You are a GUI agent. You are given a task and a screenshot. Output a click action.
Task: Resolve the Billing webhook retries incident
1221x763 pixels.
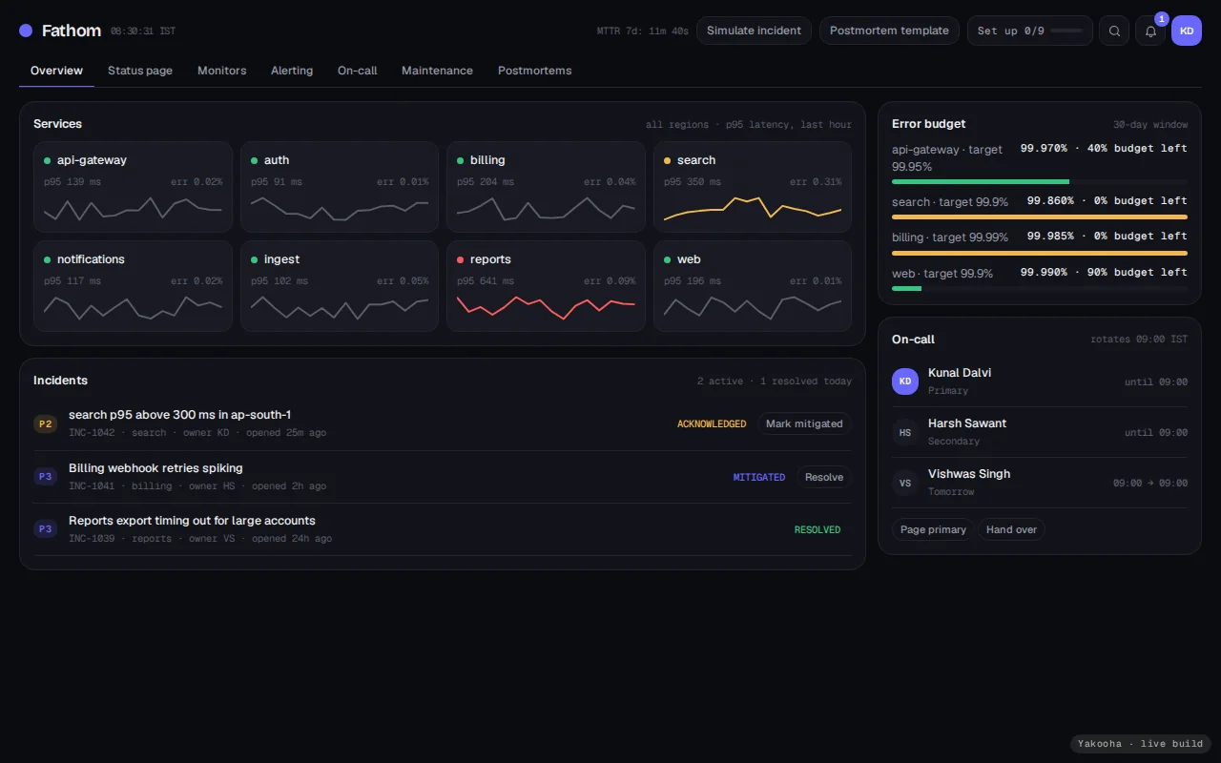pos(824,477)
